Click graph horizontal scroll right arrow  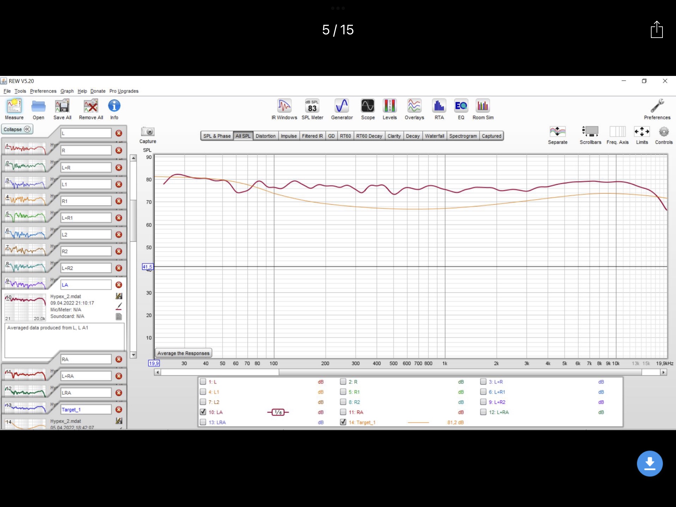(x=663, y=372)
